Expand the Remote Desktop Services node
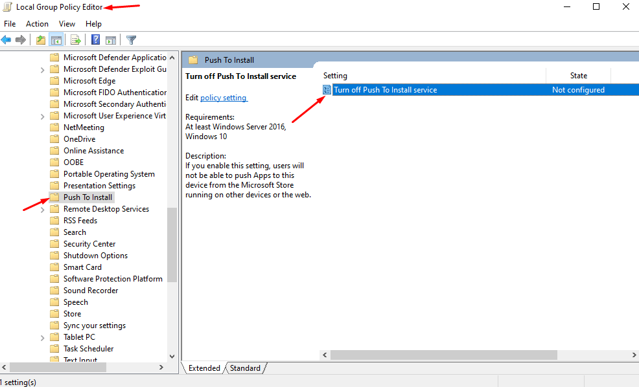Image resolution: width=639 pixels, height=387 pixels. point(43,209)
